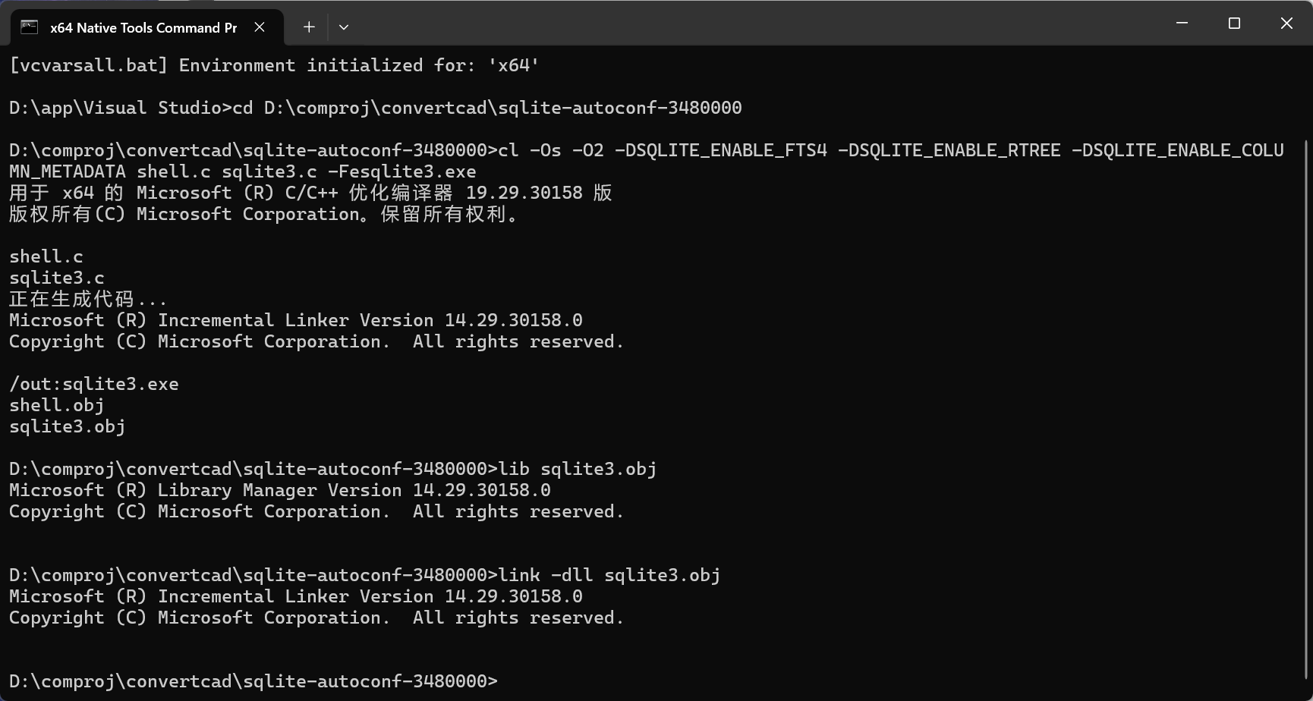This screenshot has height=701, width=1313.
Task: Click the console icon on the active tab
Action: [x=29, y=27]
